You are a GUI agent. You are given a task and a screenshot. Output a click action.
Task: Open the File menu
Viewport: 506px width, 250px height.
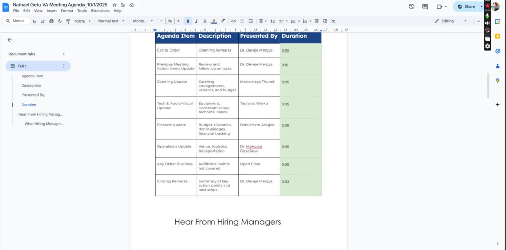tap(16, 11)
